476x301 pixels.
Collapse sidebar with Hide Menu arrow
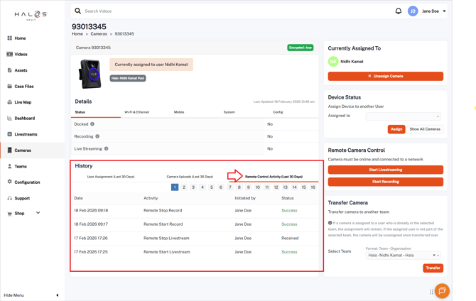pos(58,295)
